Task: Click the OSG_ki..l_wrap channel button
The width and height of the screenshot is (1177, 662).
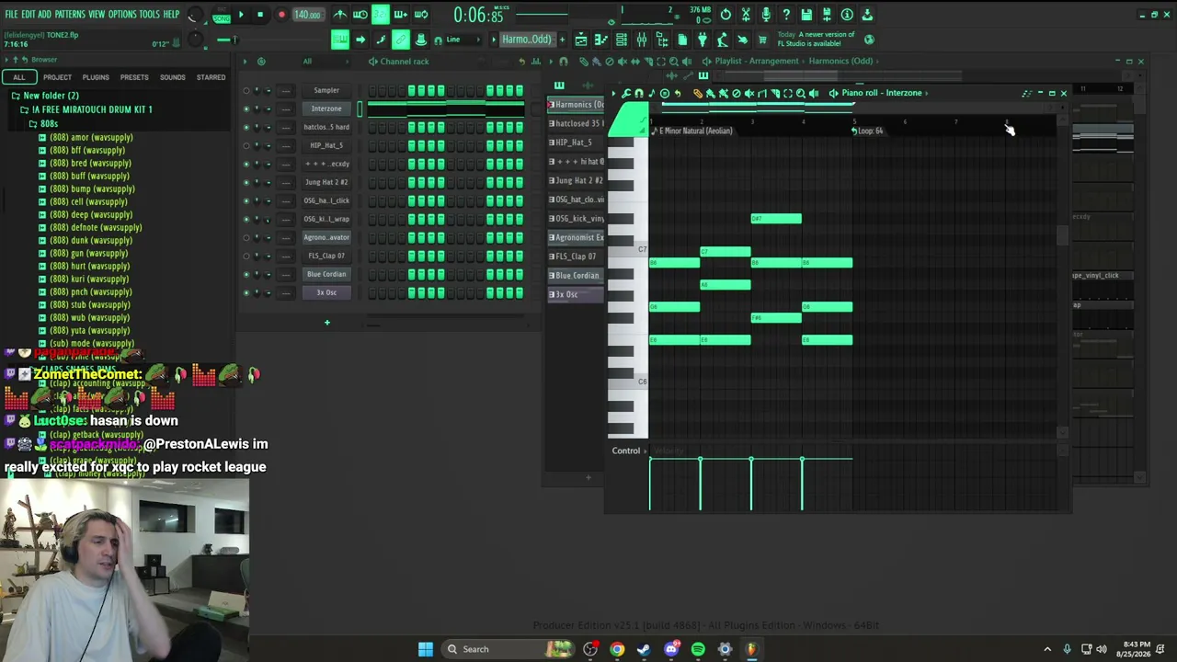Action: (326, 219)
